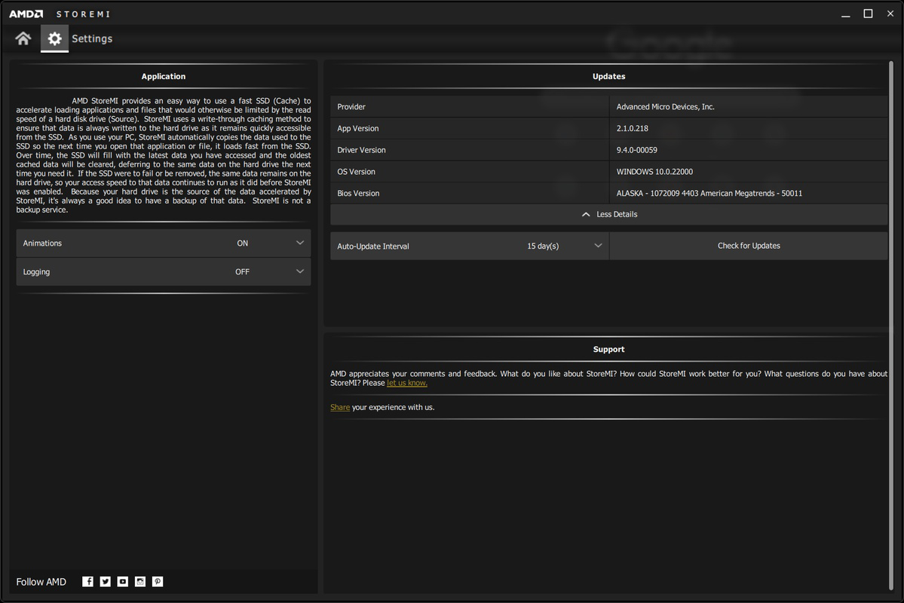Screen dimensions: 904x603
Task: Click the Check for Updates button
Action: [x=749, y=246]
